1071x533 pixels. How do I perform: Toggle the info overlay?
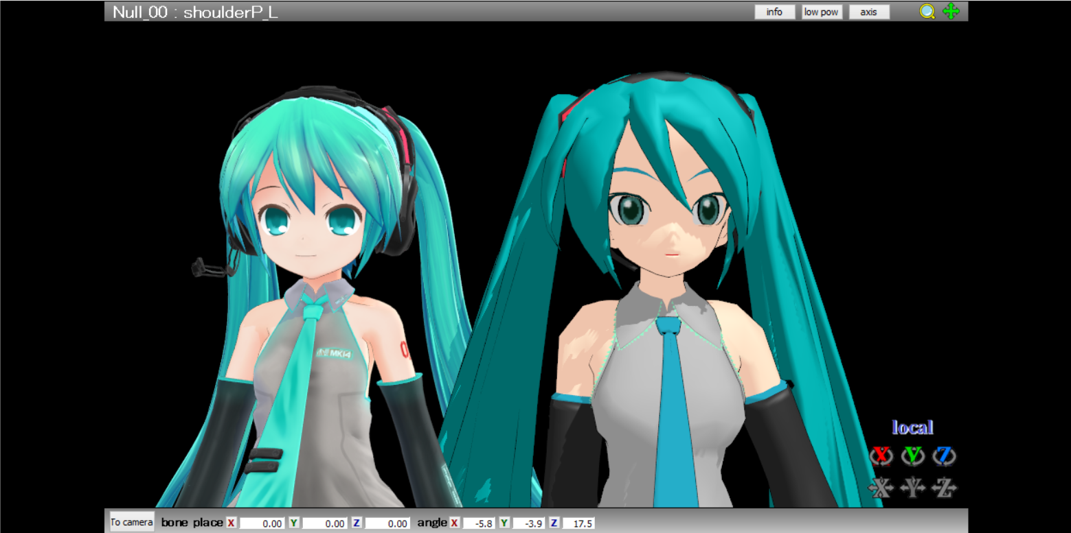[x=774, y=11]
